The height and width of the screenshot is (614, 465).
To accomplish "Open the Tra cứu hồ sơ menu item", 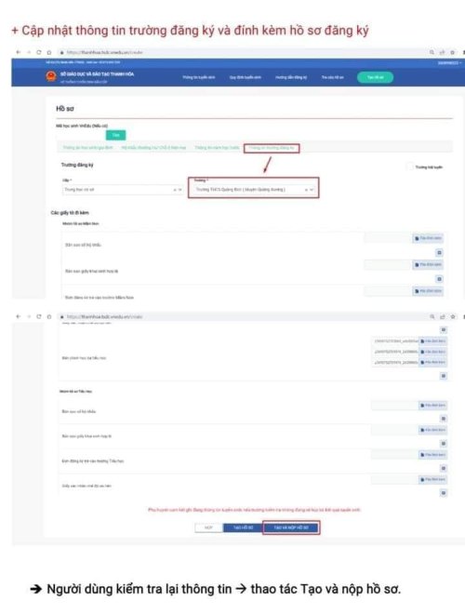I will tap(332, 77).
